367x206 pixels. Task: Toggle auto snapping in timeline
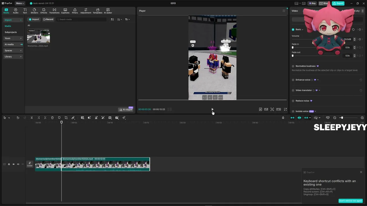click(299, 118)
